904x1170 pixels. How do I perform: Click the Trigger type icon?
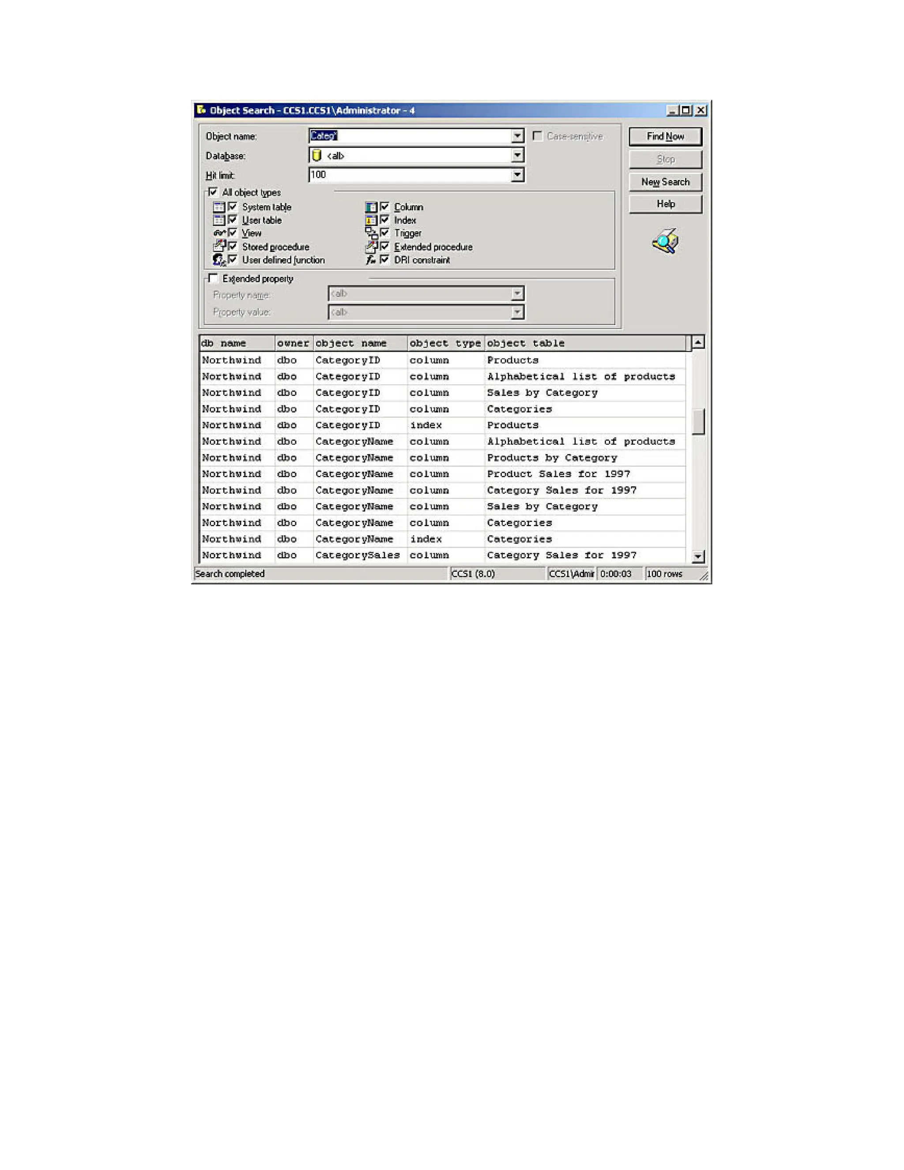[371, 233]
